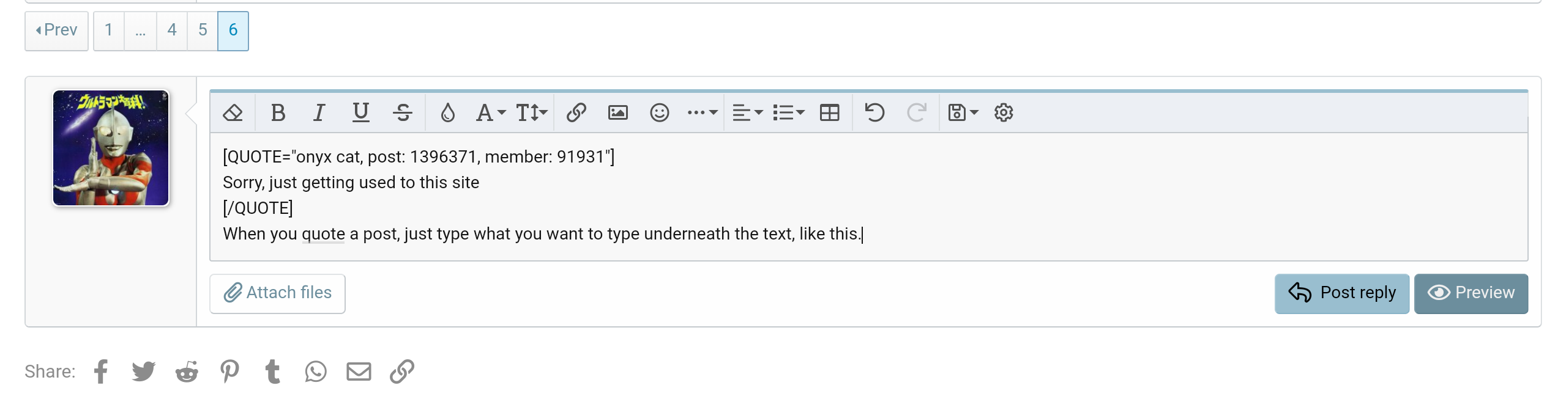The width and height of the screenshot is (1566, 410).
Task: Click the Attach files button
Action: (277, 293)
